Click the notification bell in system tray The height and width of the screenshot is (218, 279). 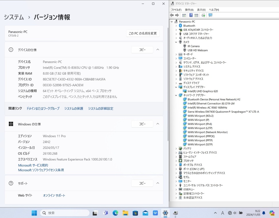pos(264,213)
